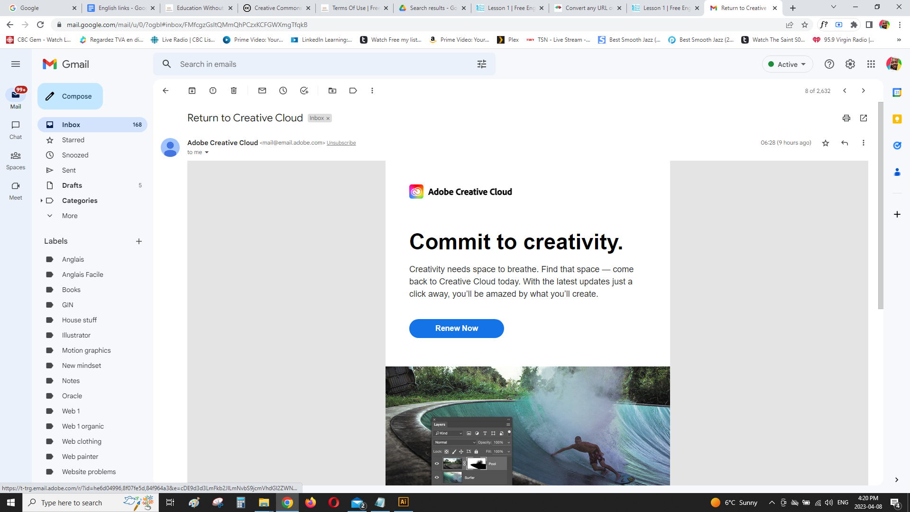Screen dimensions: 910x512
Task: Mark the email as unread
Action: (262, 91)
